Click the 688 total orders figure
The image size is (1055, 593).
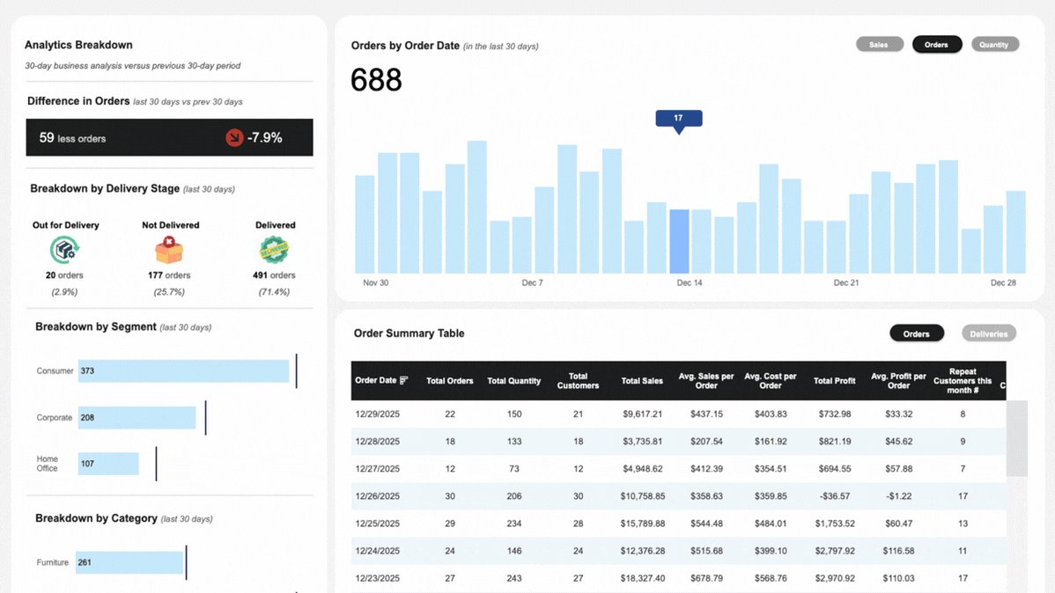pos(376,80)
